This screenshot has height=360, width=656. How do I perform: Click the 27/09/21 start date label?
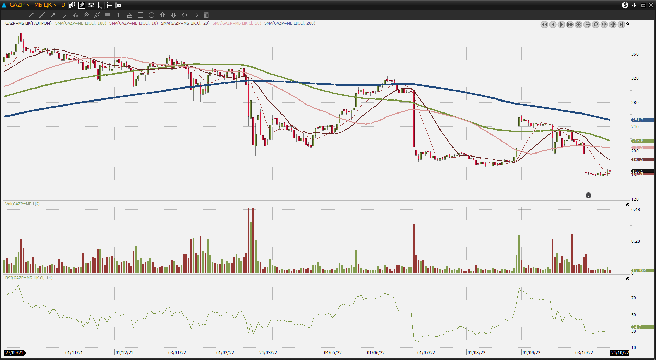14,353
